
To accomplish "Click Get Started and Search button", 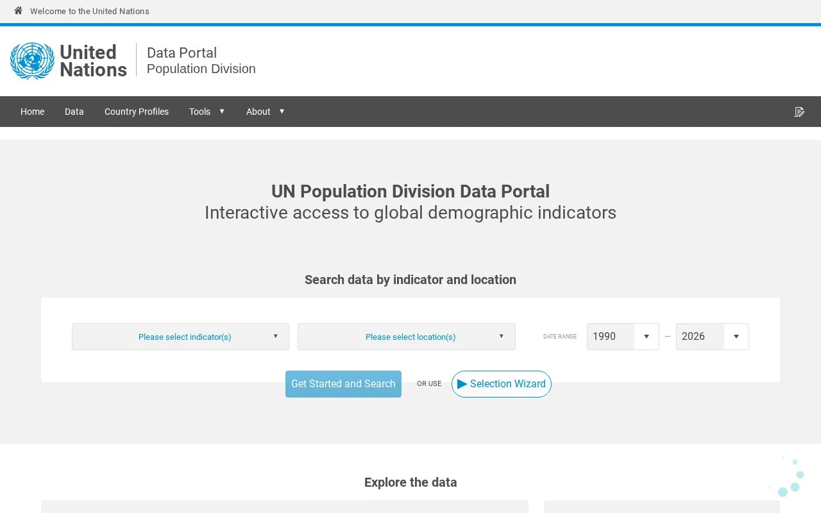I will point(343,384).
